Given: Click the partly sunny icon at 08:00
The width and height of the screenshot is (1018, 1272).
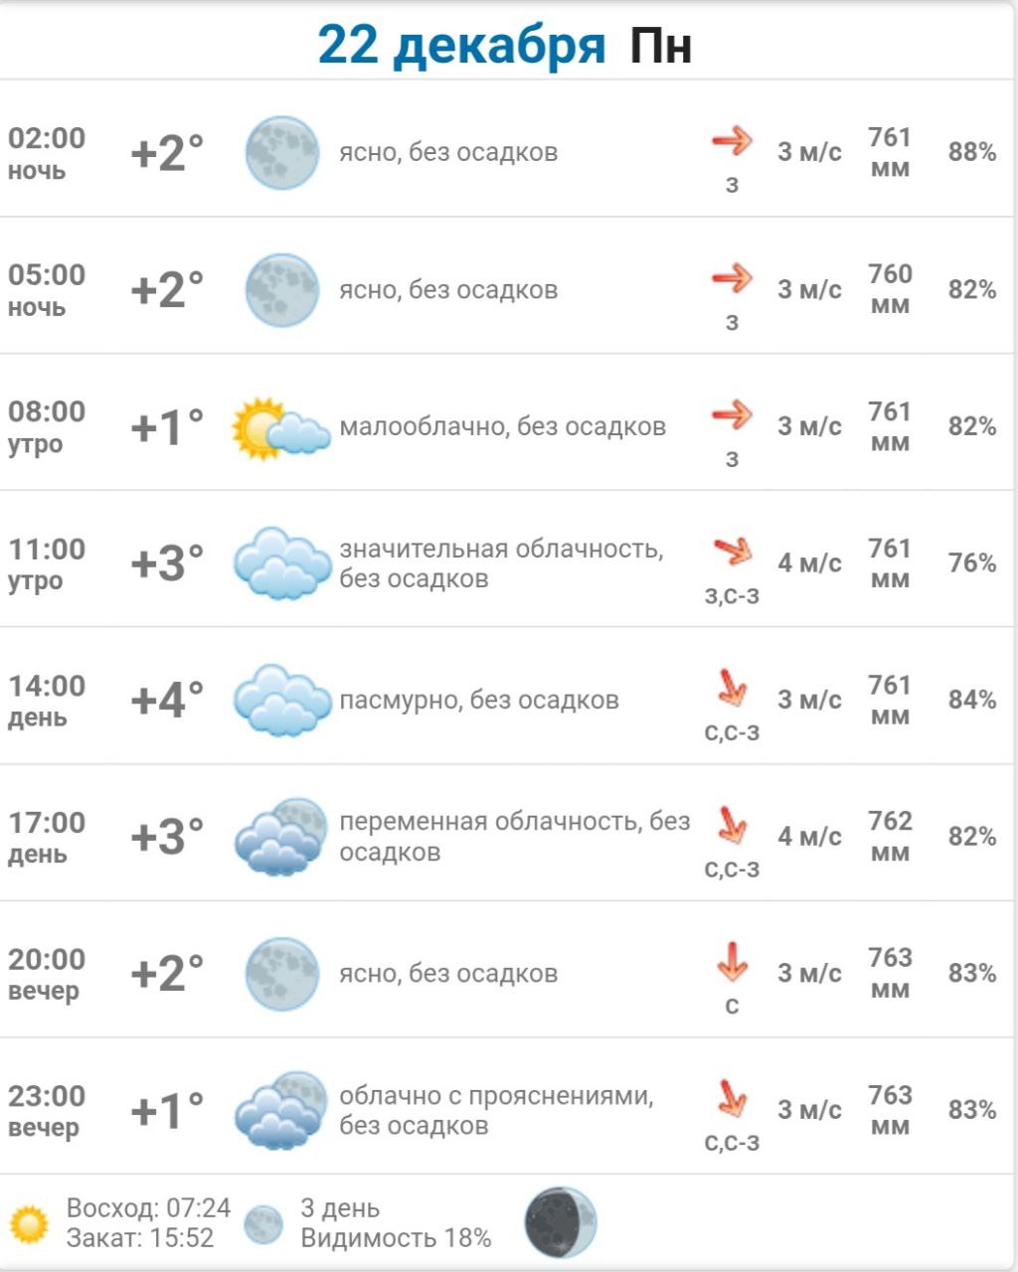Looking at the screenshot, I should tap(280, 428).
